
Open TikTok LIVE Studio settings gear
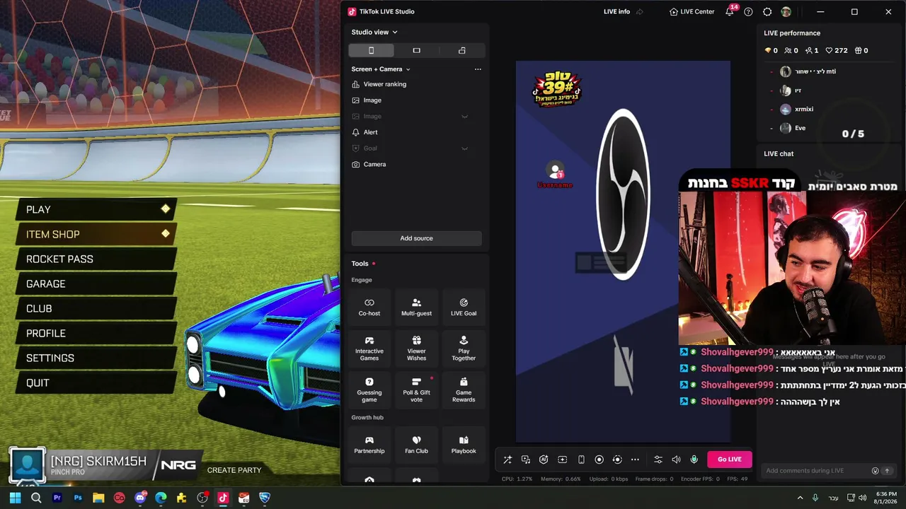[x=767, y=12]
